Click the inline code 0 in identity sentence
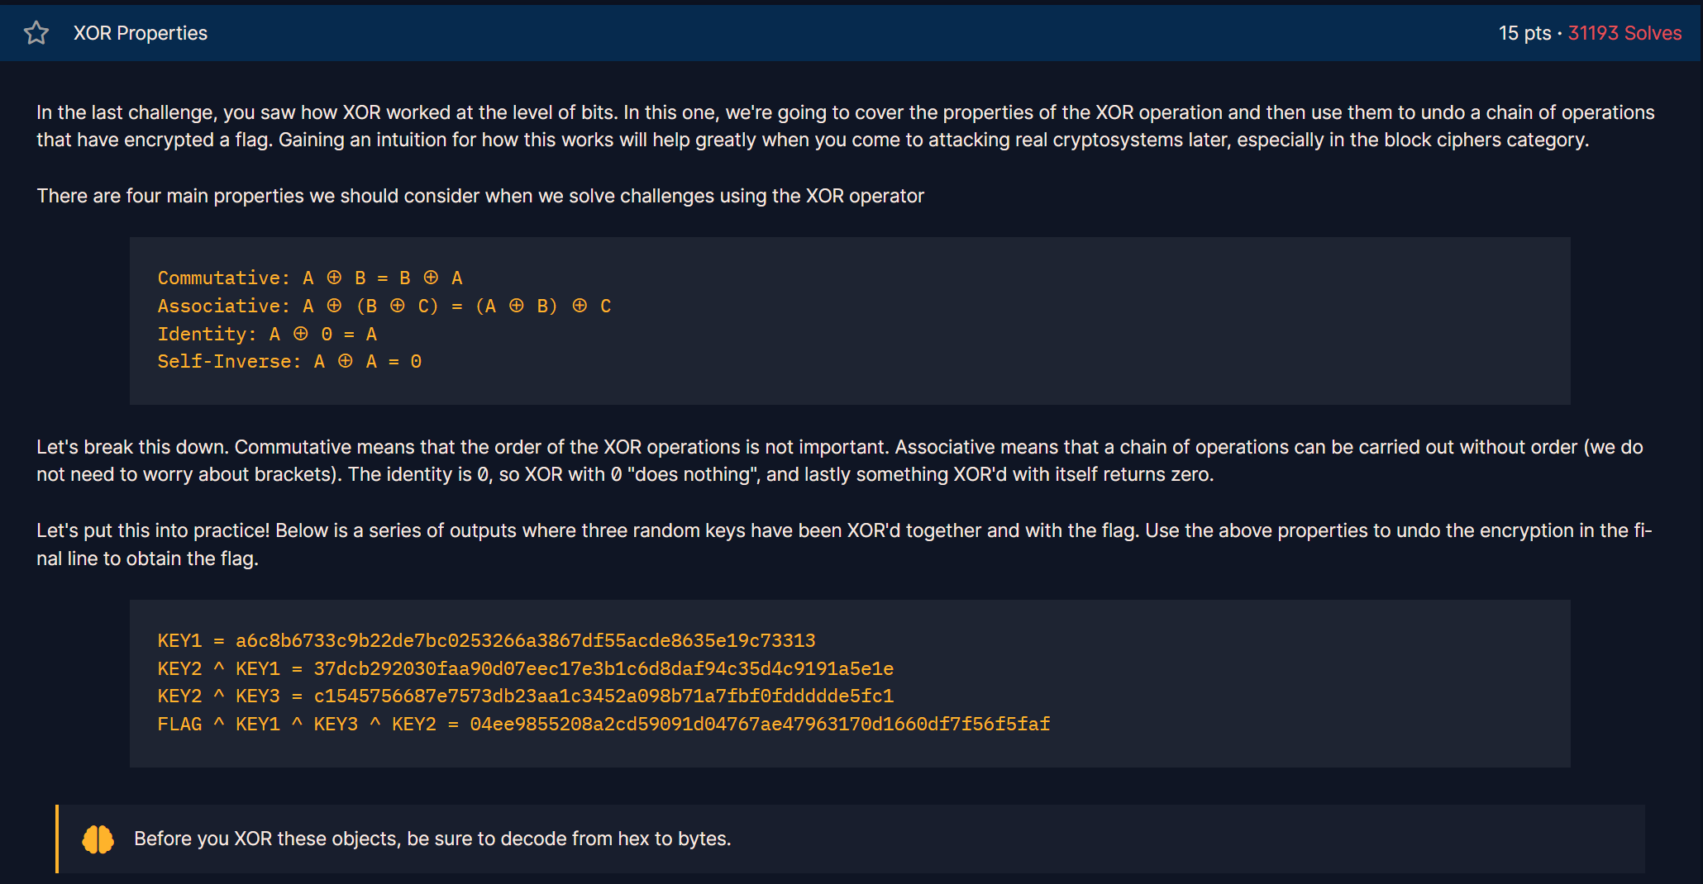This screenshot has width=1703, height=884. coord(483,475)
